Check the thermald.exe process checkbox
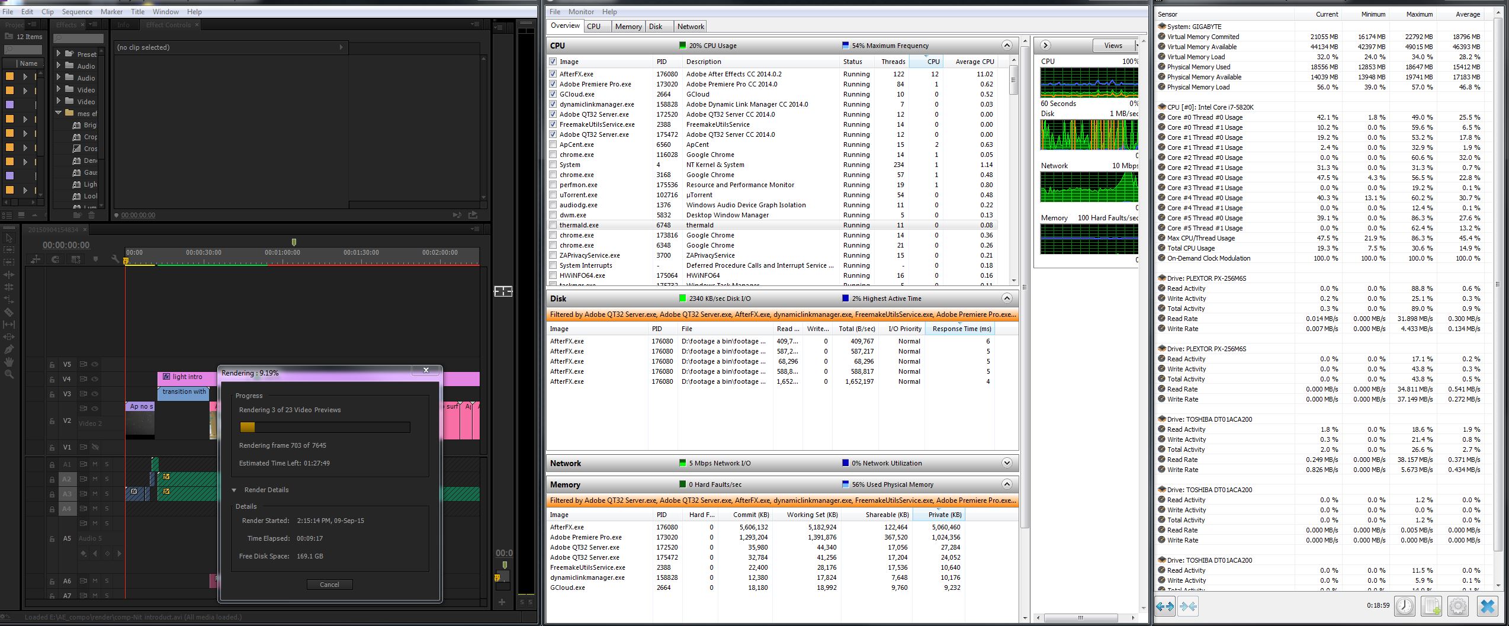The height and width of the screenshot is (626, 1509). (553, 225)
